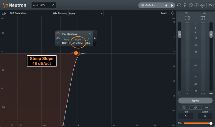
Task: Go to the previous preset arrow
Action: [166, 6]
